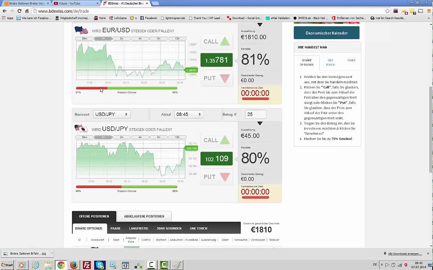Open Paare tab in Wie handelt man
The width and height of the screenshot is (433, 270).
point(351,60)
